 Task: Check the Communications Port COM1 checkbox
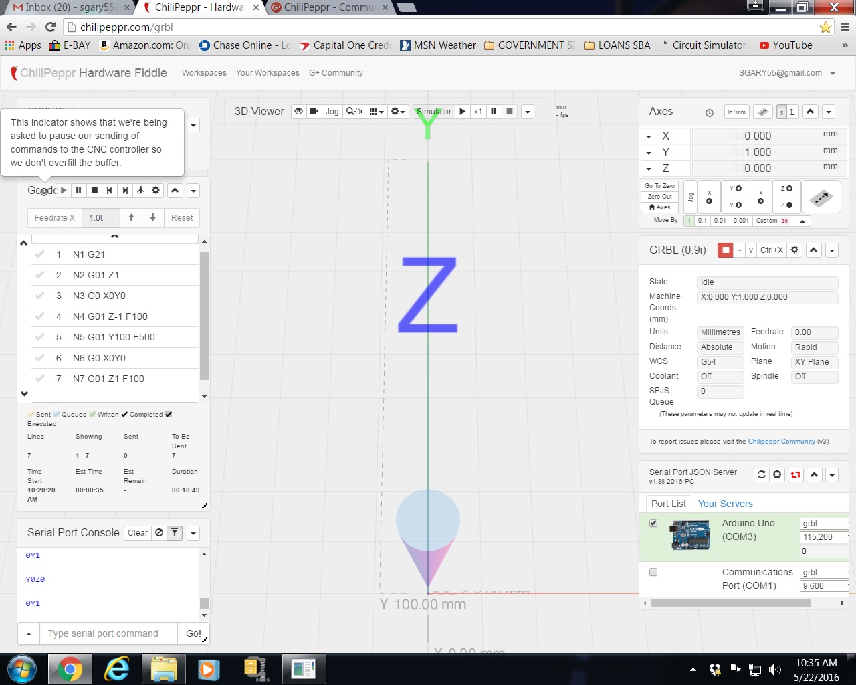point(653,572)
